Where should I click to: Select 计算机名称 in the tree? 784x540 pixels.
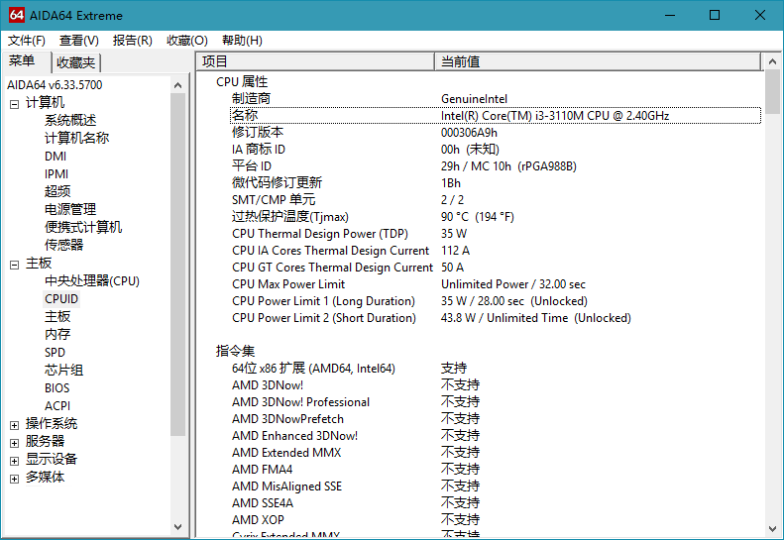point(76,138)
